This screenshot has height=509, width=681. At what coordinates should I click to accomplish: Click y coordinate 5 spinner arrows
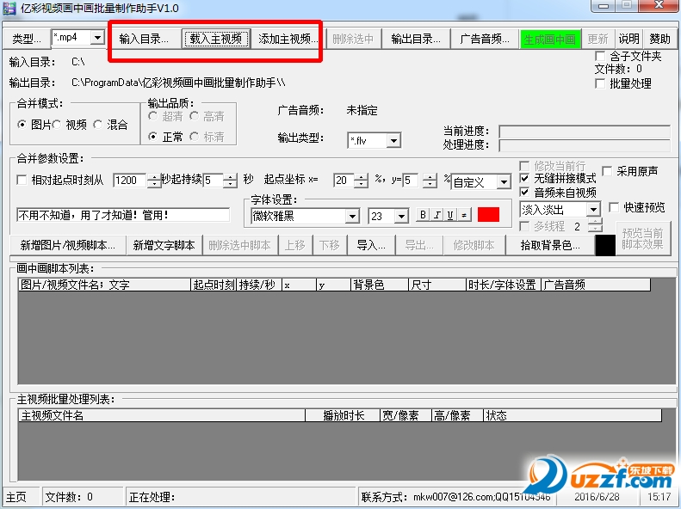tap(430, 180)
